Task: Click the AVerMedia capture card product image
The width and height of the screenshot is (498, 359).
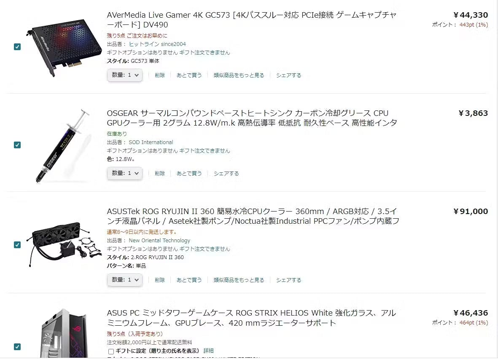Action: [x=64, y=47]
